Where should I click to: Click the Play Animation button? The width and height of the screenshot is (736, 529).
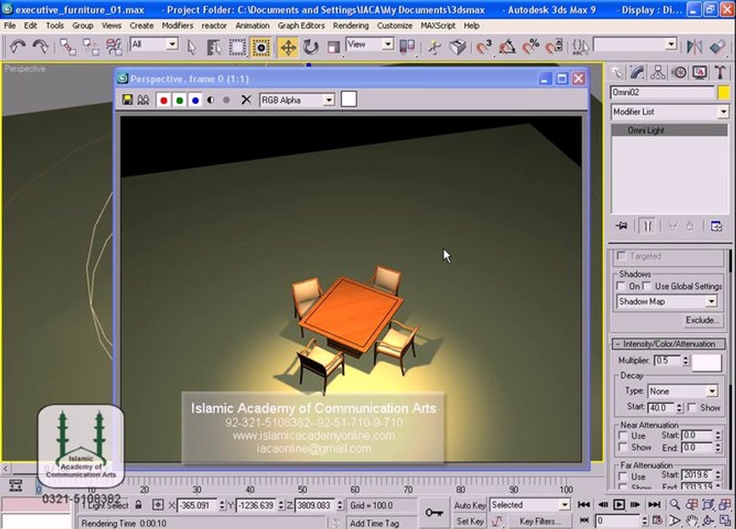618,505
